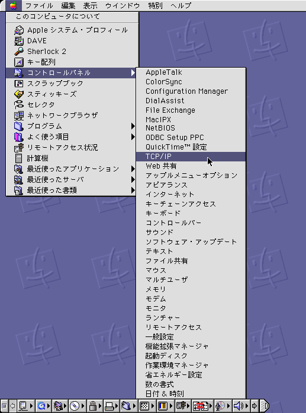Select TCP/IP in the control panels list
The image size is (306, 413).
tap(191, 157)
